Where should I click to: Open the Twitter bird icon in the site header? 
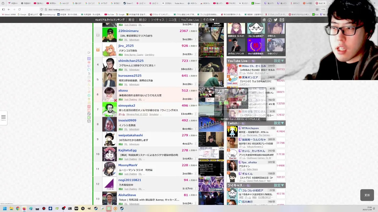276,20
